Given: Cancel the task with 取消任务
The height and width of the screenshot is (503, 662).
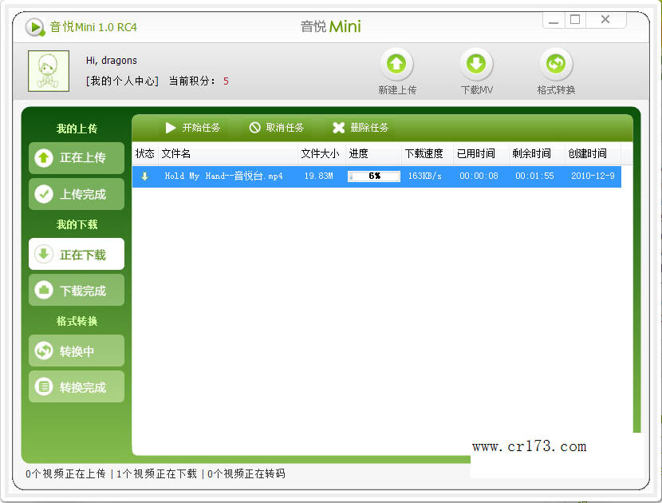Looking at the screenshot, I should coord(277,128).
